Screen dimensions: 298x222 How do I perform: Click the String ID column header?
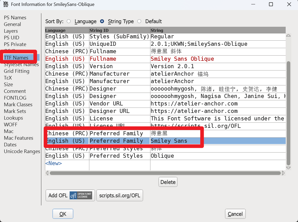click(x=120, y=30)
